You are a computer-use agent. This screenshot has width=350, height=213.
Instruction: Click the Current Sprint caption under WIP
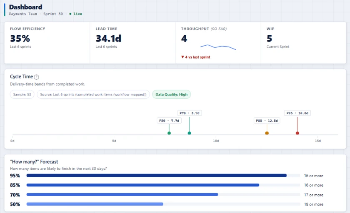coord(278,47)
